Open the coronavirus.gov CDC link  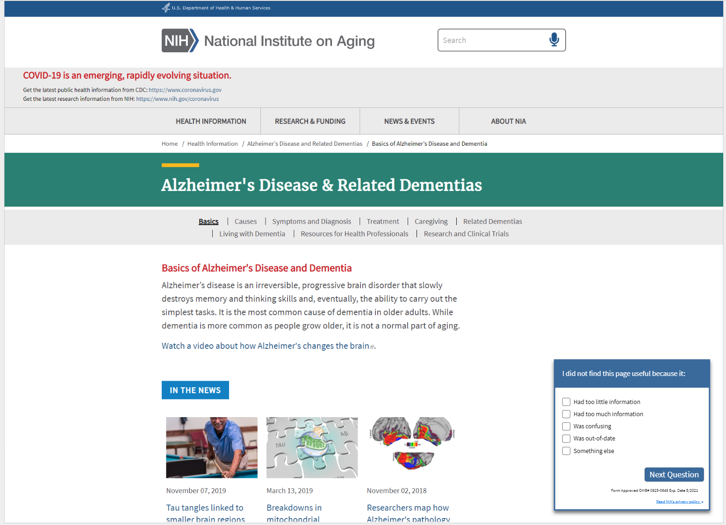(185, 90)
